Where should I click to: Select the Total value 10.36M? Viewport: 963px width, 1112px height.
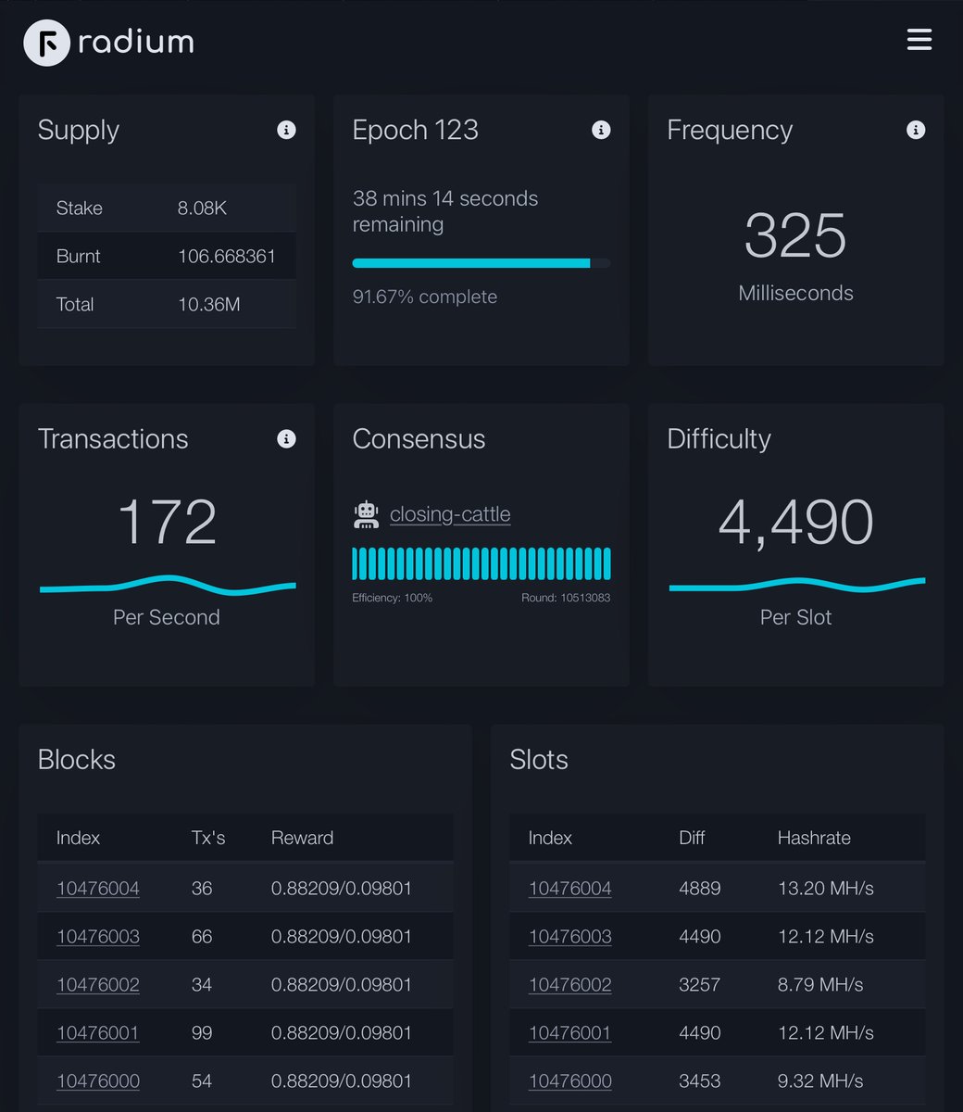click(x=209, y=305)
